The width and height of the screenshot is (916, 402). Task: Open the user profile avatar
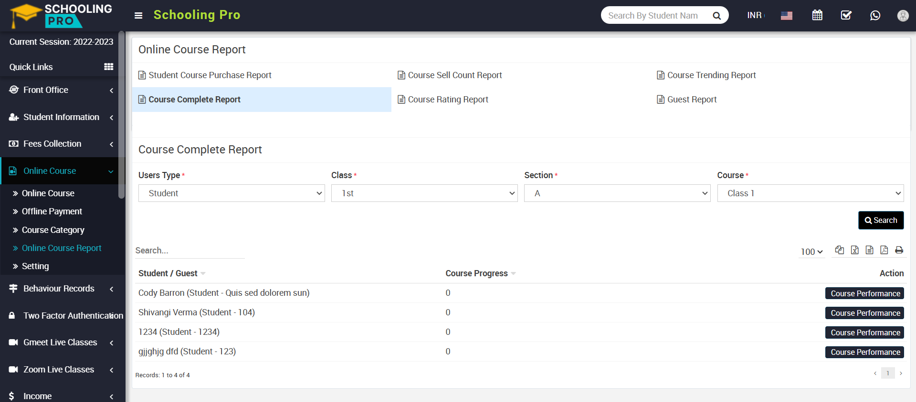(x=903, y=16)
